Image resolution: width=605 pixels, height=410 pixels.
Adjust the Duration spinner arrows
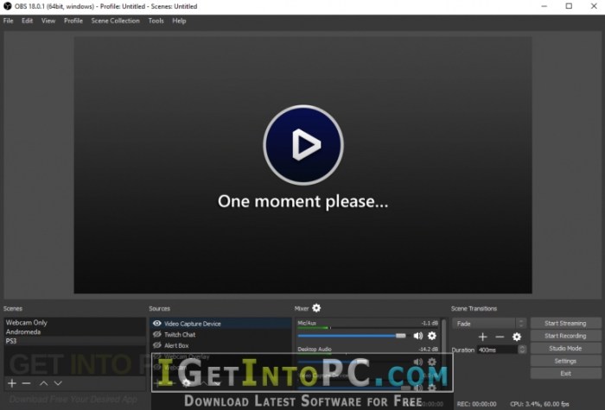(522, 350)
